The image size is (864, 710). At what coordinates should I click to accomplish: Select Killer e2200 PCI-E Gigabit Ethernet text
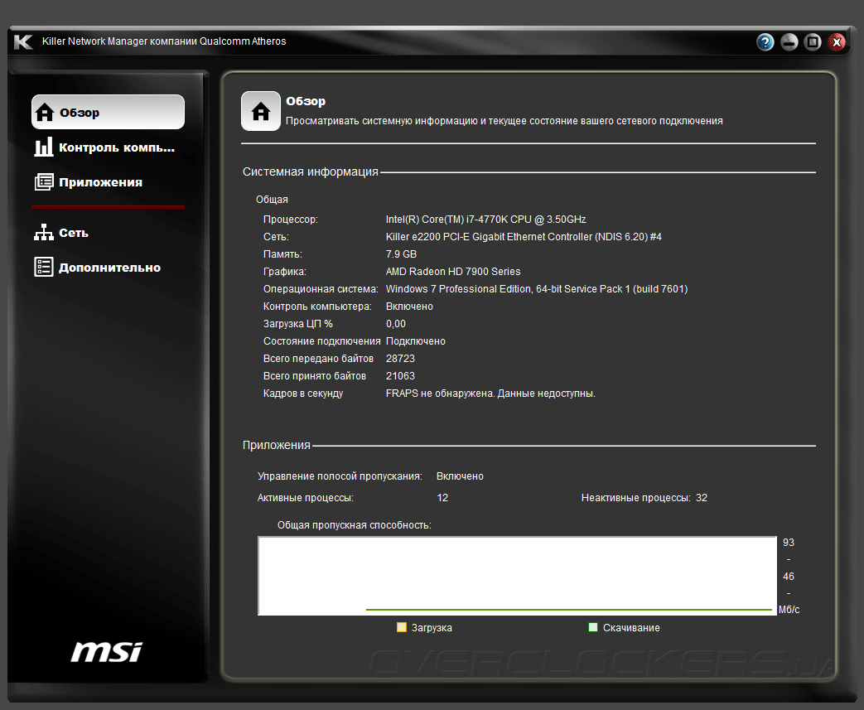(524, 236)
